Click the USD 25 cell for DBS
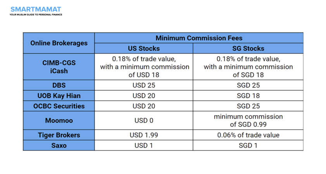This screenshot has width=326, height=174. coord(144,85)
